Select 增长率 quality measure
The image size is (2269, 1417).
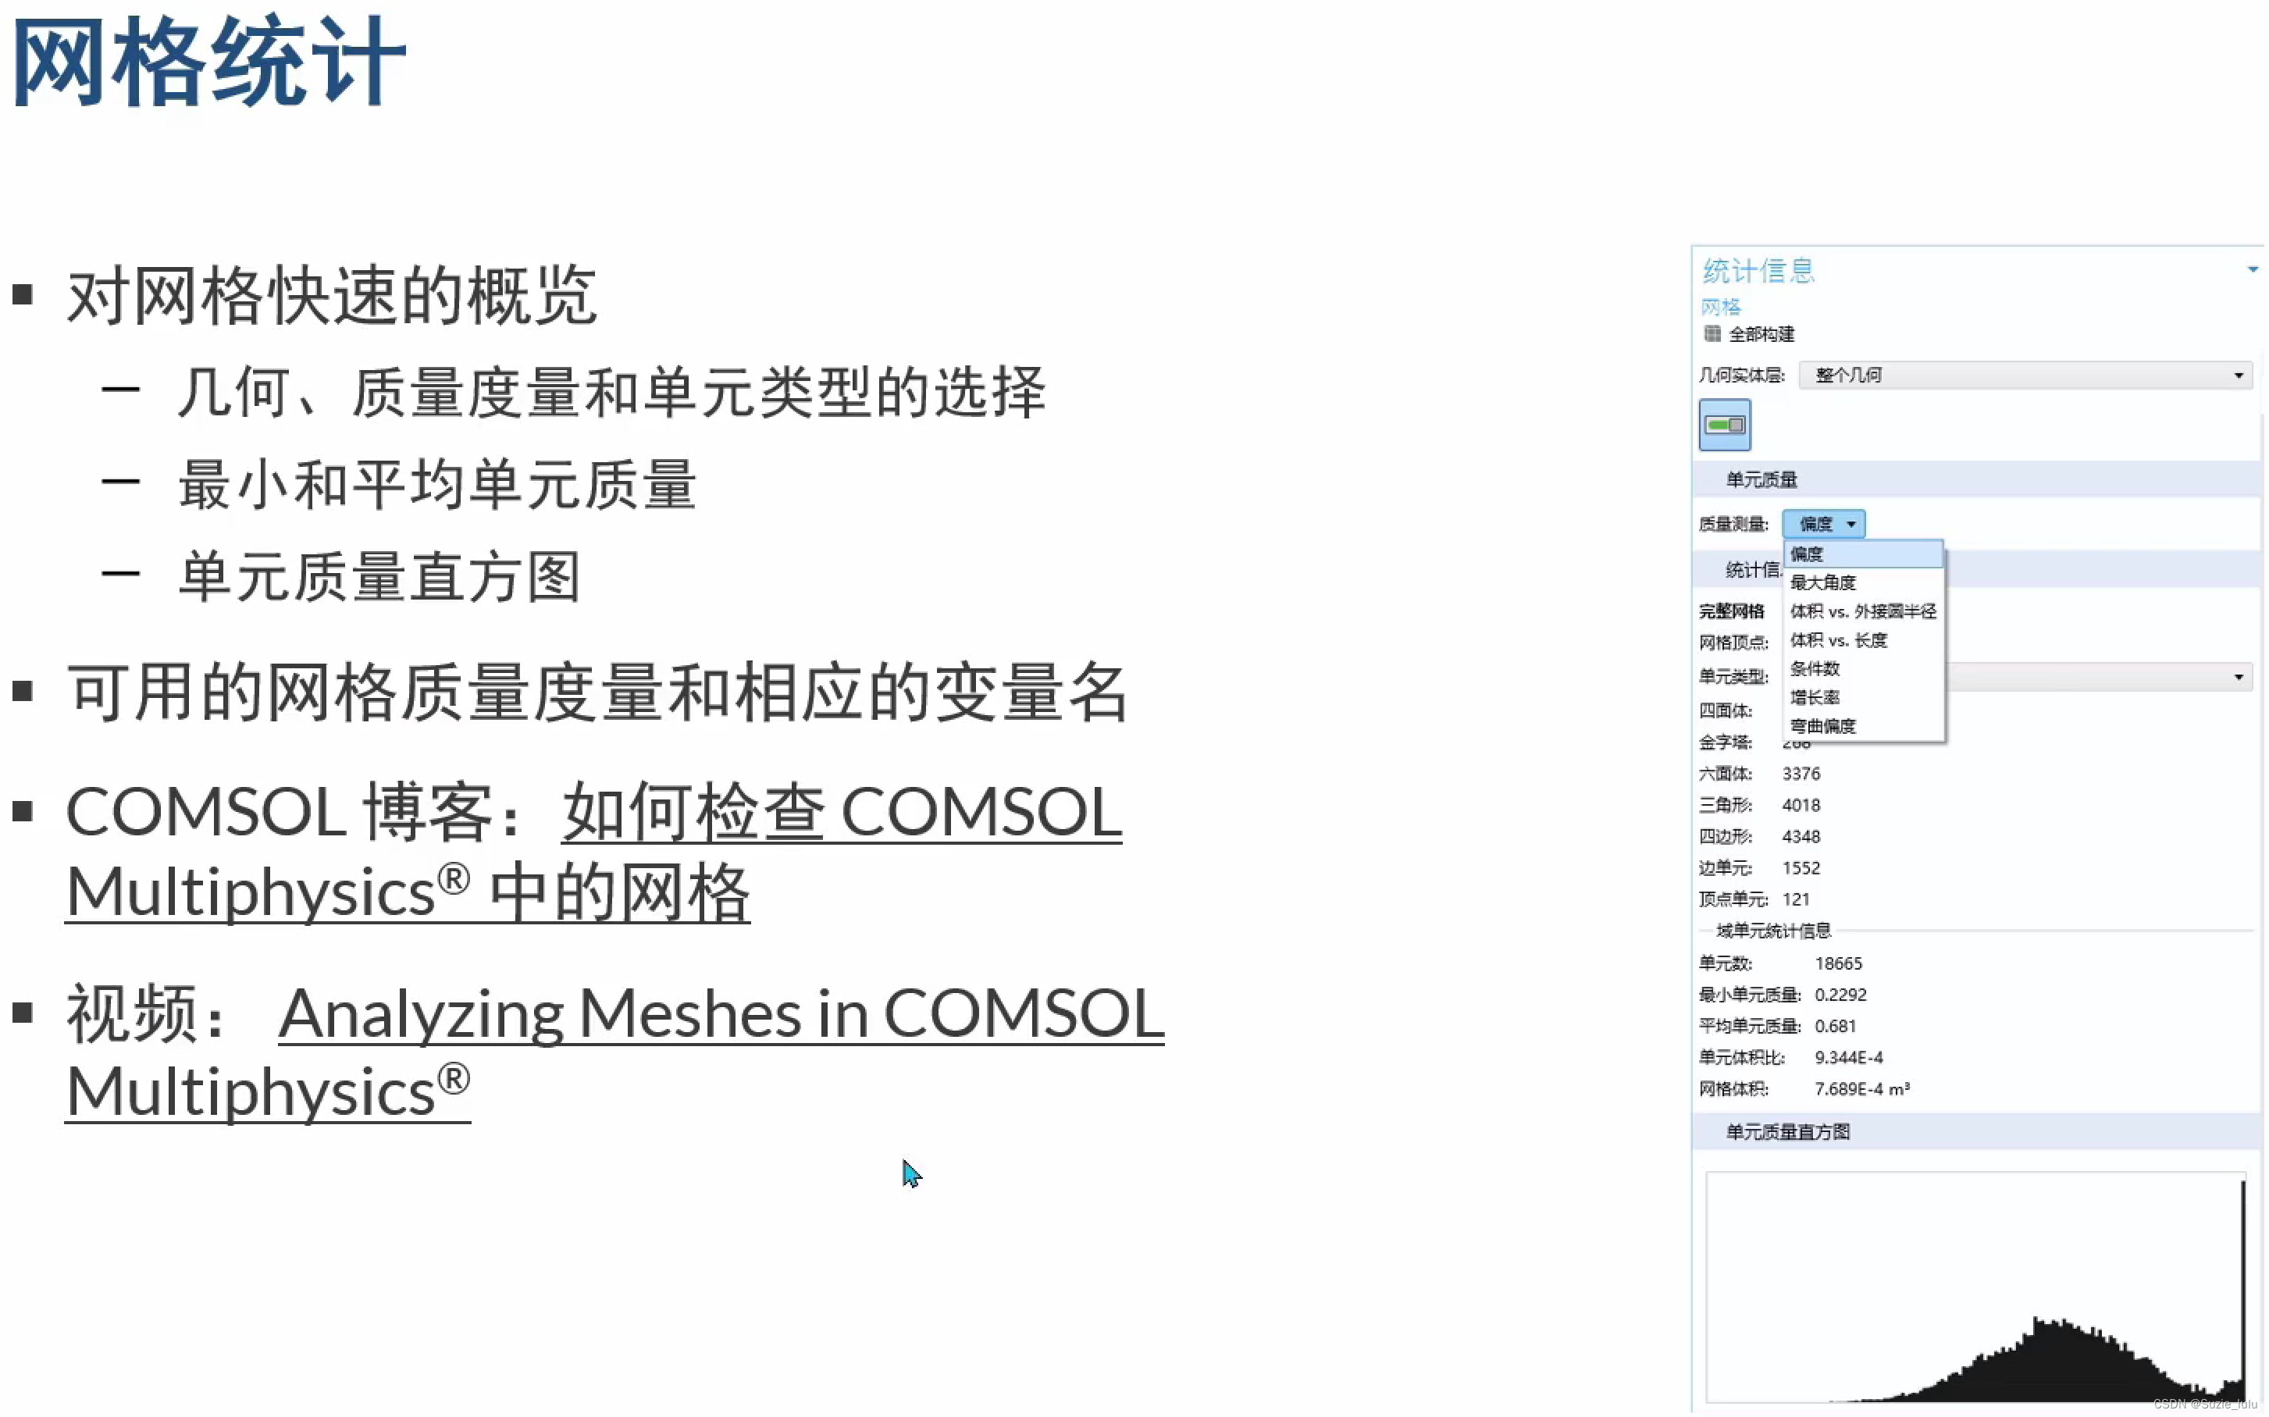coord(1815,697)
